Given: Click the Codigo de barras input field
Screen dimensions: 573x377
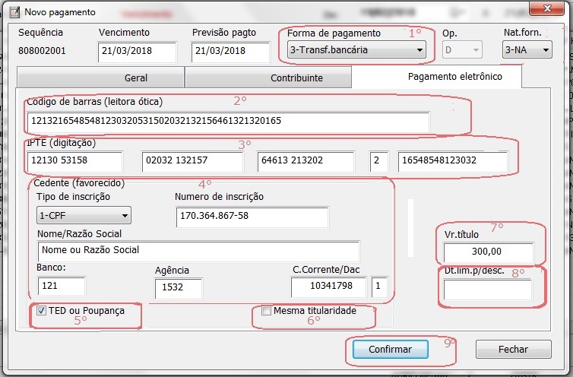Looking at the screenshot, I should tap(227, 122).
